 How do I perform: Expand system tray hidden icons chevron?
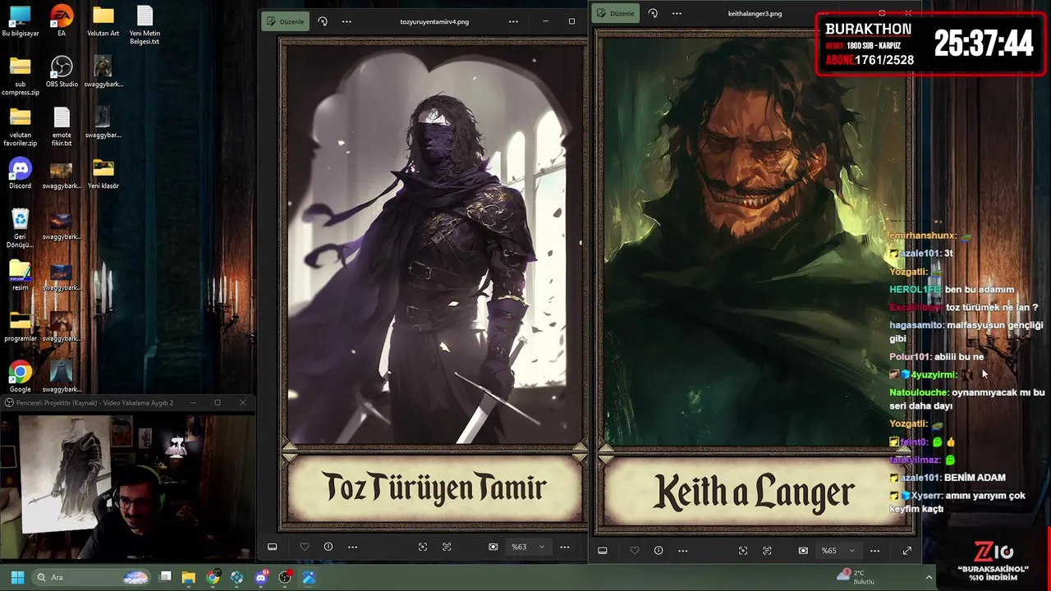click(929, 577)
